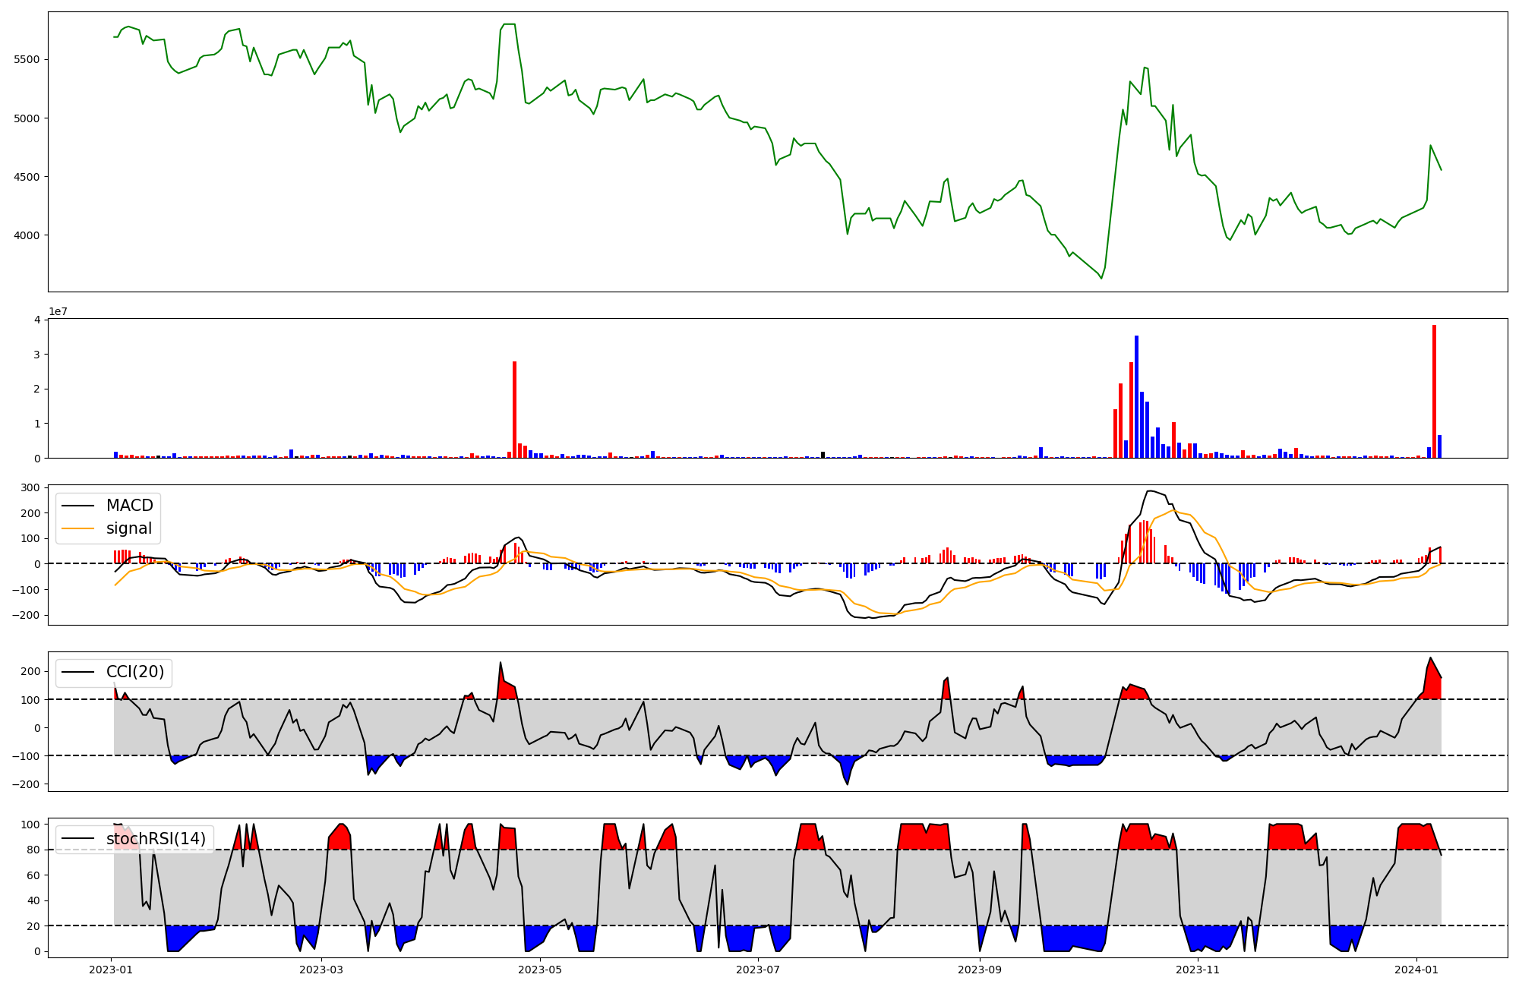The image size is (1519, 987).
Task: Click the red volume spike in late April 2023
Action: [514, 410]
